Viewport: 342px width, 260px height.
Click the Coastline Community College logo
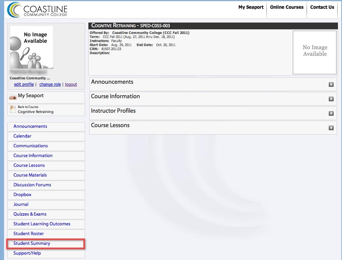[x=37, y=10]
